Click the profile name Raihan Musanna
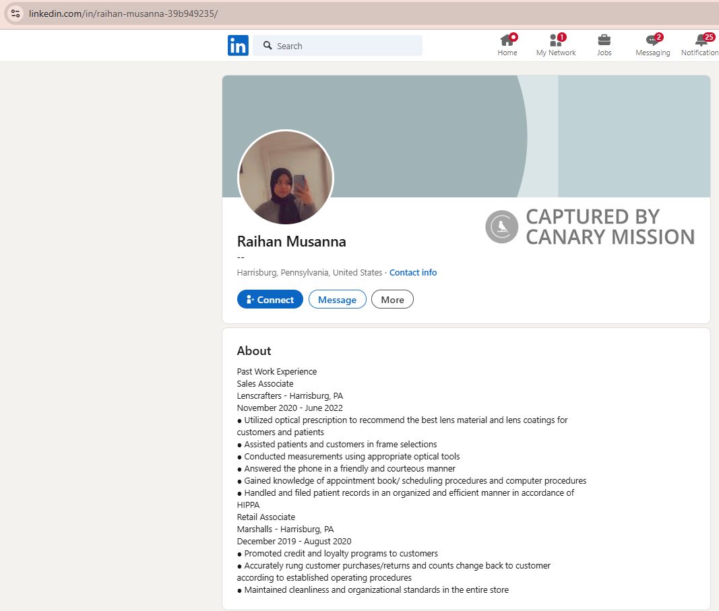The height and width of the screenshot is (611, 719). pos(291,241)
